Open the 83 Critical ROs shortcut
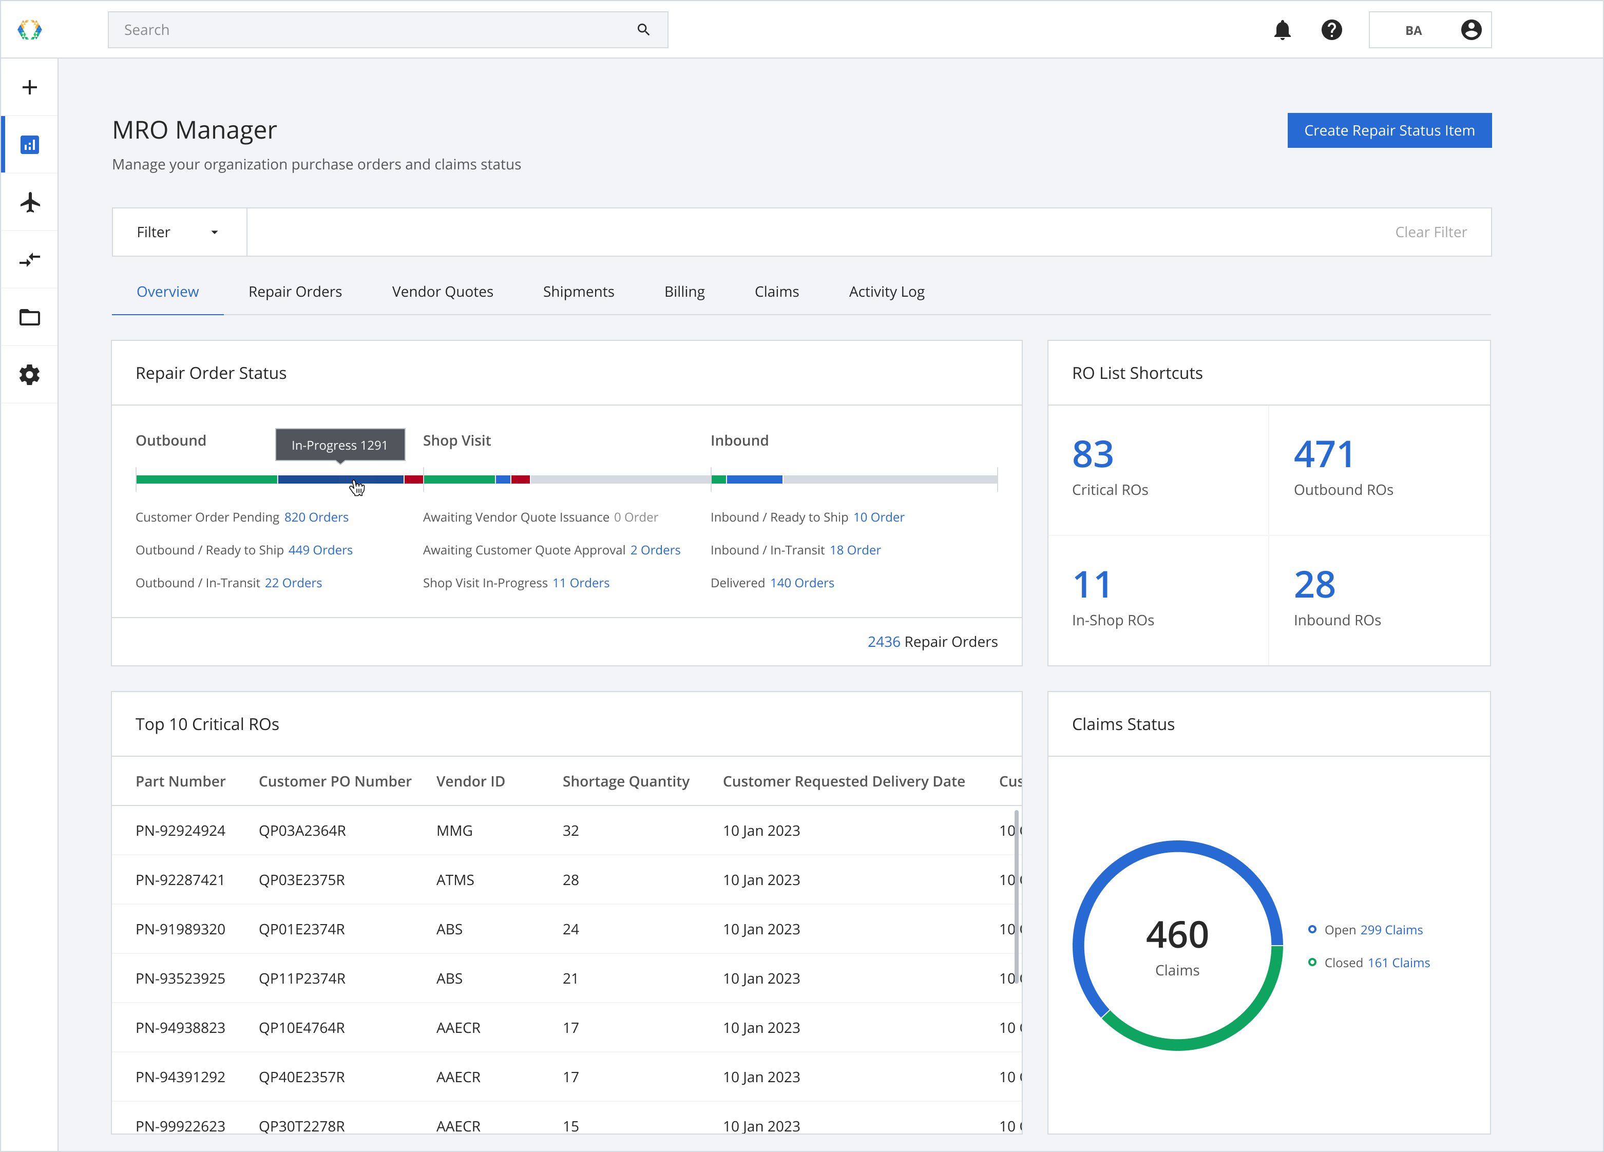This screenshot has height=1152, width=1604. (1158, 470)
